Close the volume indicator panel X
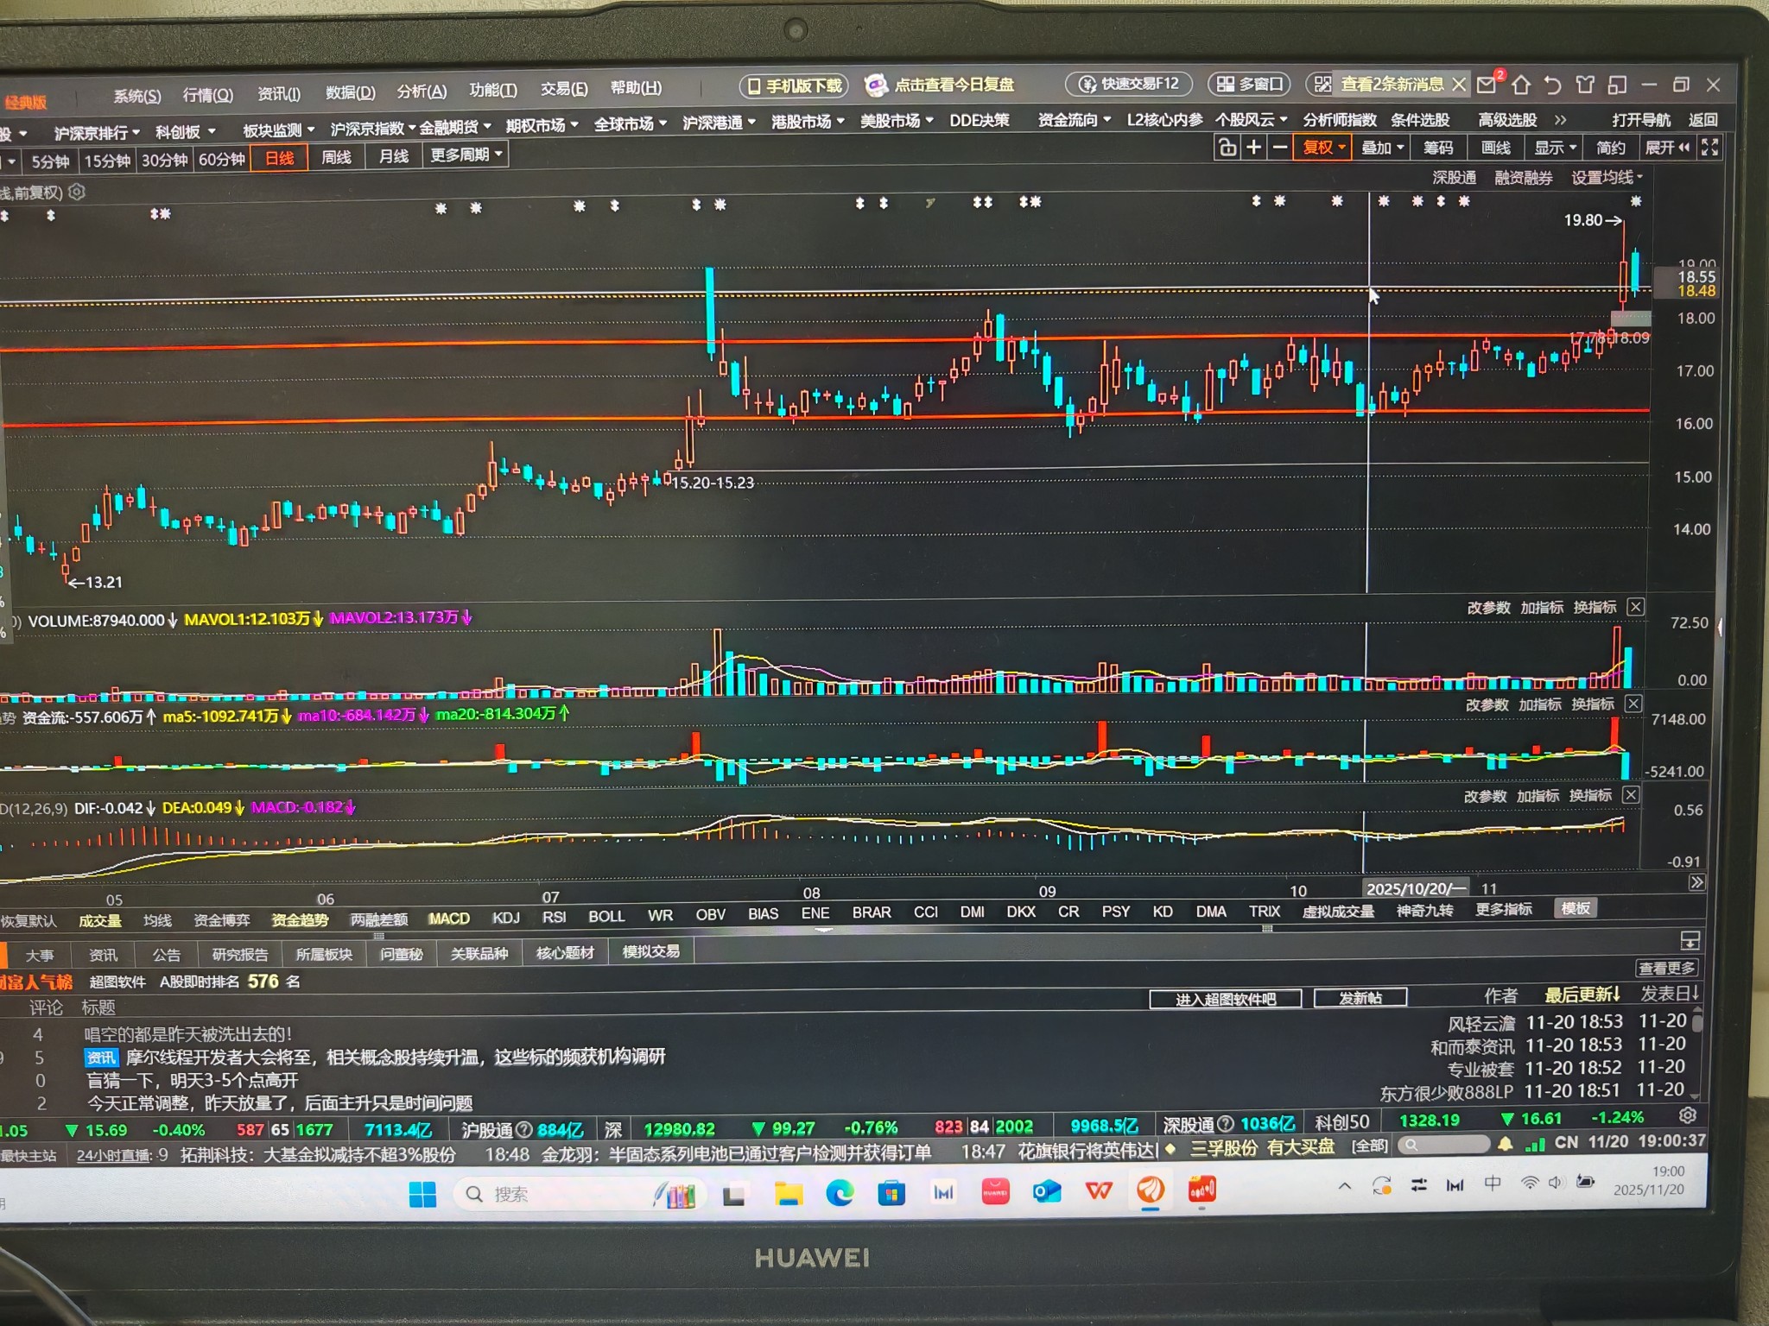This screenshot has width=1769, height=1326. pos(1635,607)
